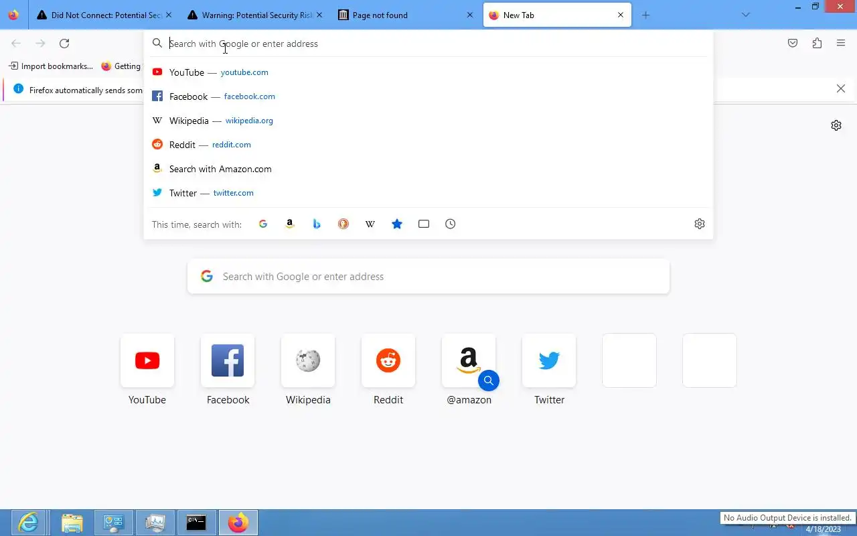
Task: Select Reddit suggestion reddit.com
Action: 428,145
